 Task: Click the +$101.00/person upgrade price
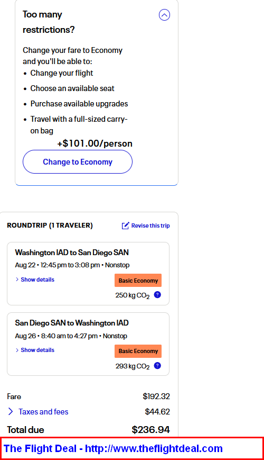[95, 143]
